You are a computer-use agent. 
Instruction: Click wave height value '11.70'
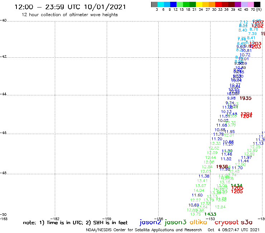(237, 168)
